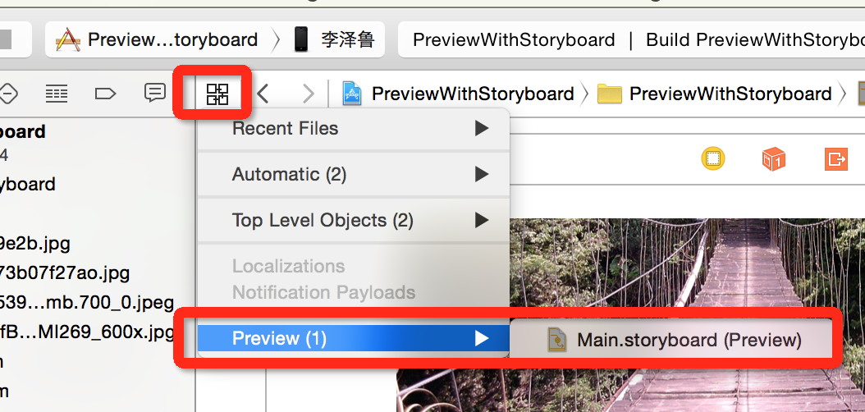Show the report navigator speech-bubble icon
This screenshot has height=412, width=865.
[x=154, y=93]
